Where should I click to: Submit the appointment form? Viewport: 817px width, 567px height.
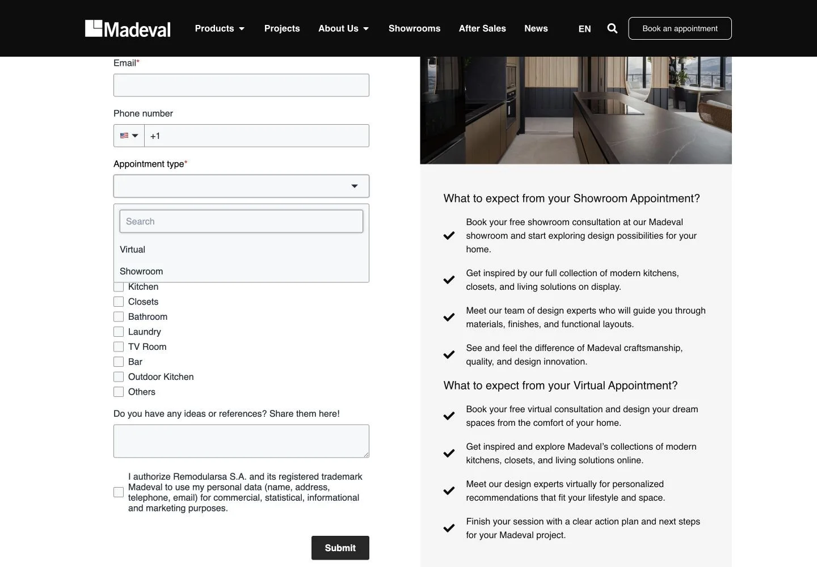340,548
